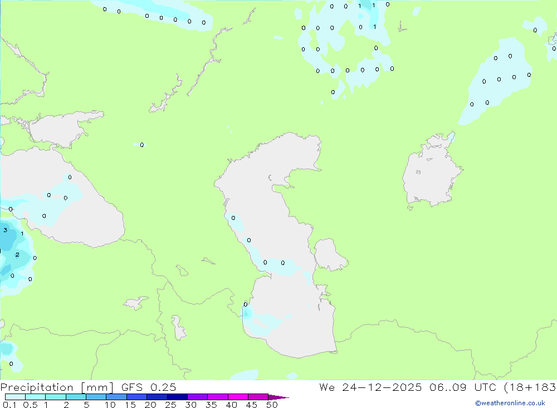Click the legend label '25'
557x408 pixels.
171,405
